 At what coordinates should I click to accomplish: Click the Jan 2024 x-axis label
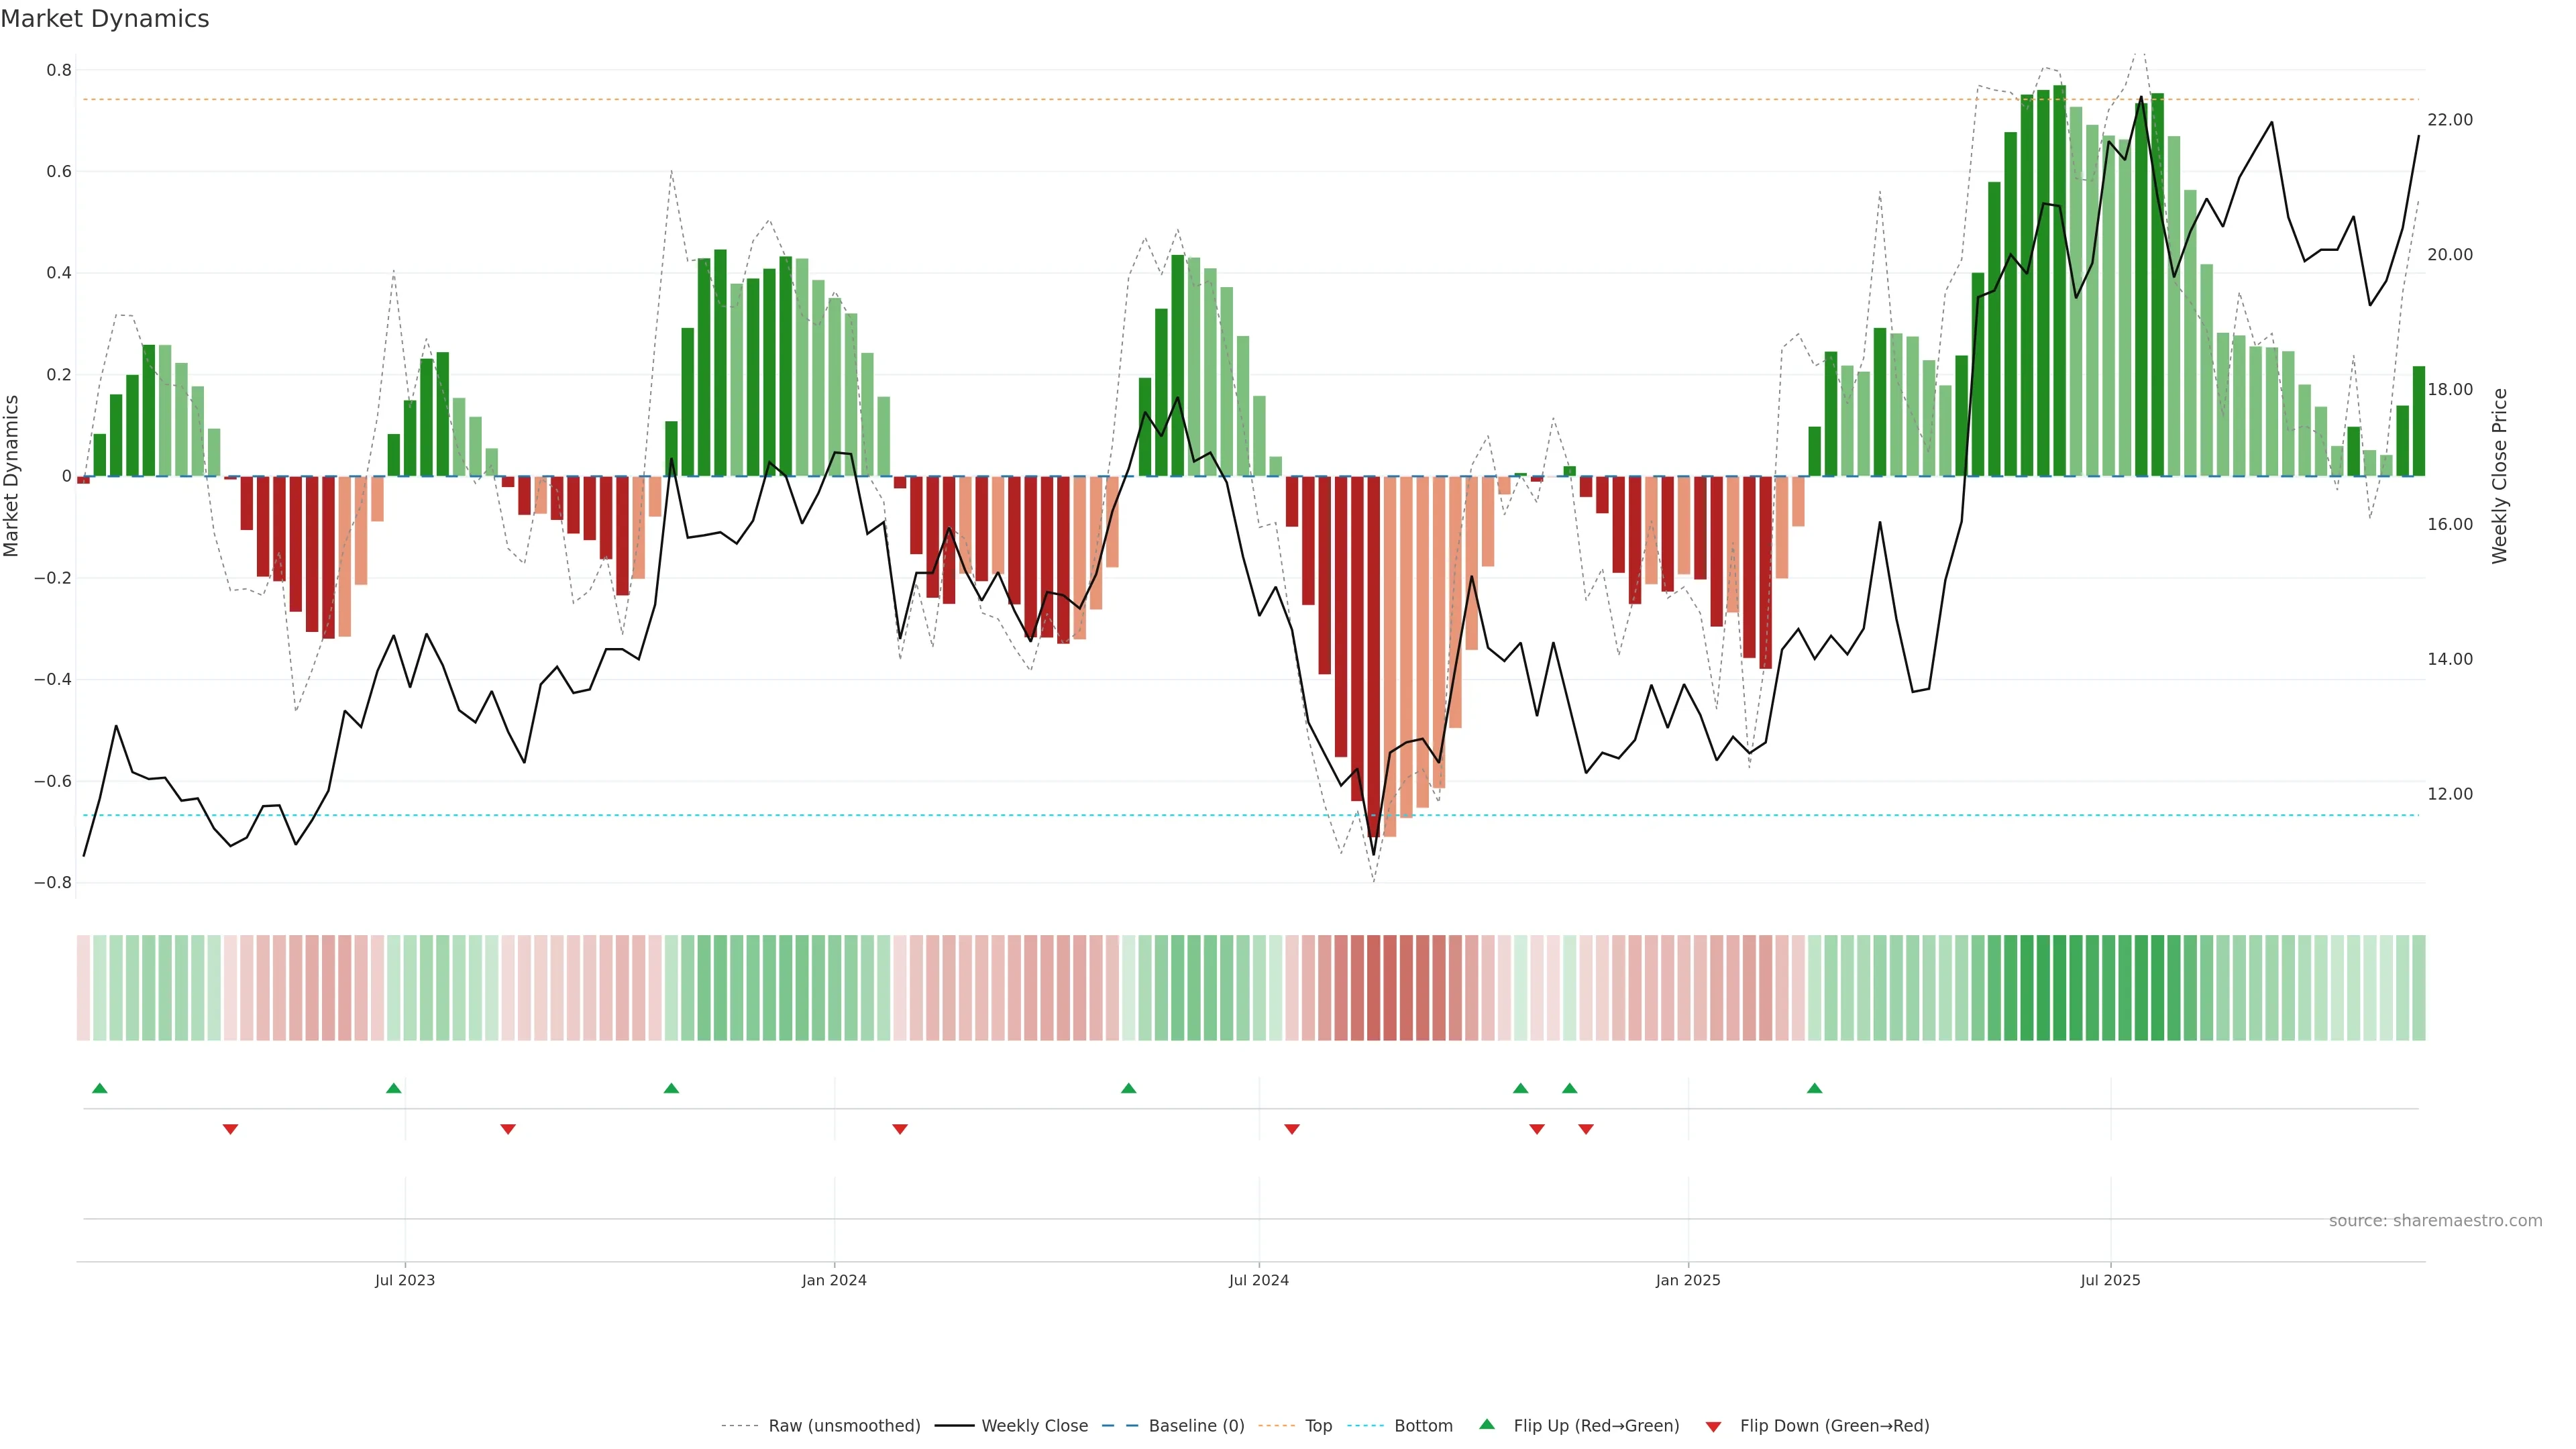click(833, 1280)
